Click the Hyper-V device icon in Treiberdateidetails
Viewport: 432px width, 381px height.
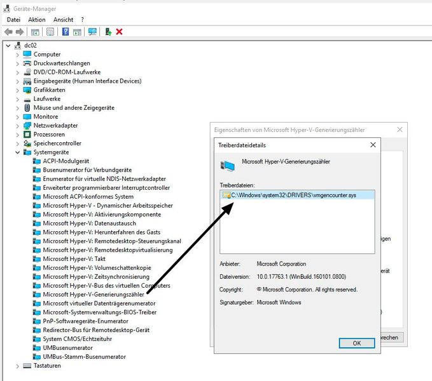point(228,166)
